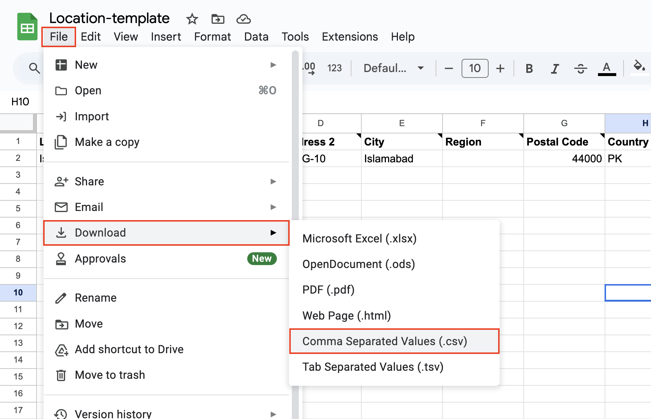Screen dimensions: 651x419
Task: Toggle bold formatting
Action: click(529, 68)
